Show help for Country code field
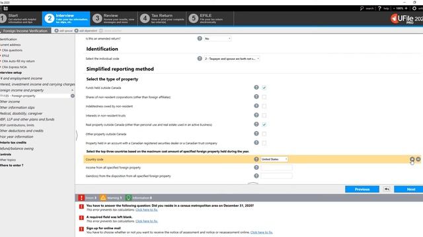 coord(256,159)
